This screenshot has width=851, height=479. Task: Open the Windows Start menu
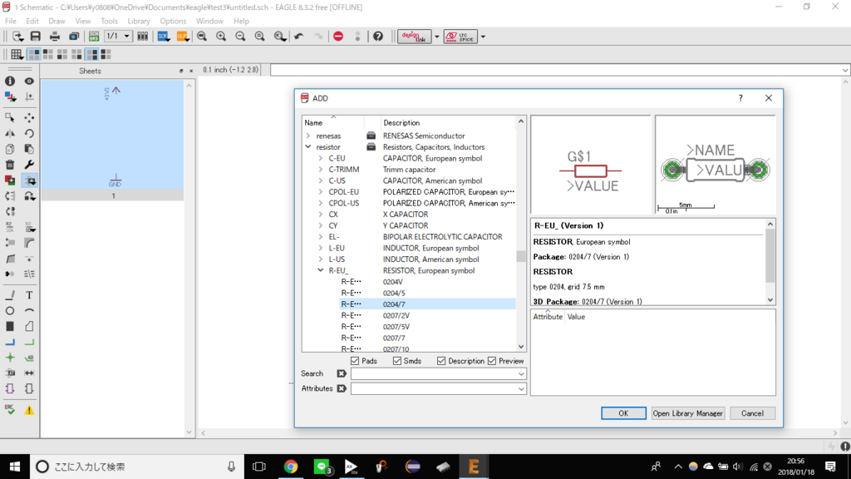[15, 467]
